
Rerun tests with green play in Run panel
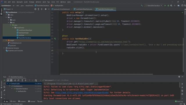[4, 80]
